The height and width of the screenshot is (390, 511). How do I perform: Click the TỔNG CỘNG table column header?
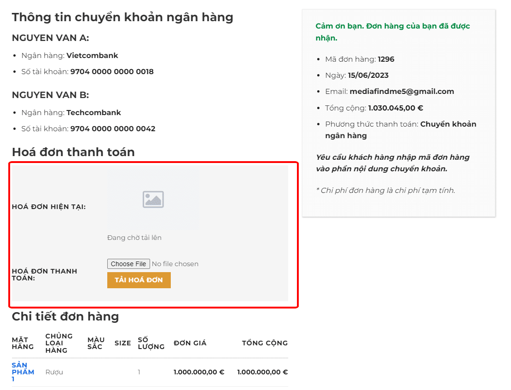pos(265,343)
